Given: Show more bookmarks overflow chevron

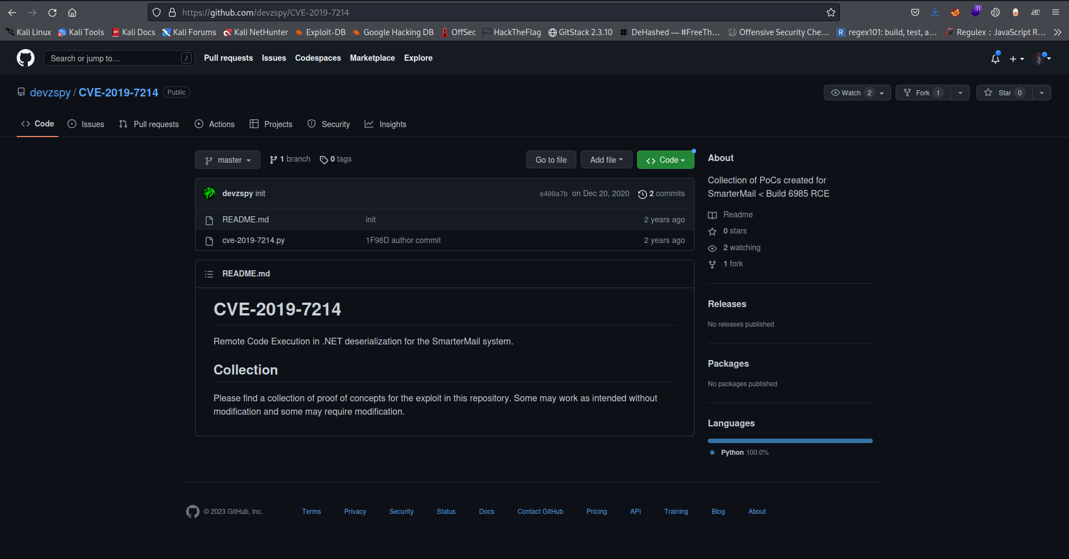Looking at the screenshot, I should [x=1057, y=32].
